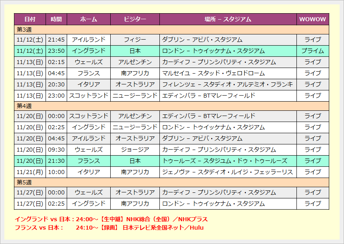Click the 09:30 time cell
The width and height of the screenshot is (344, 244).
56,150
